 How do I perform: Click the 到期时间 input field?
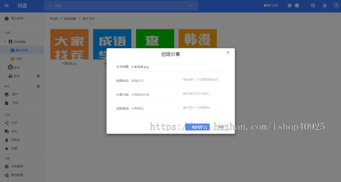coord(153,81)
